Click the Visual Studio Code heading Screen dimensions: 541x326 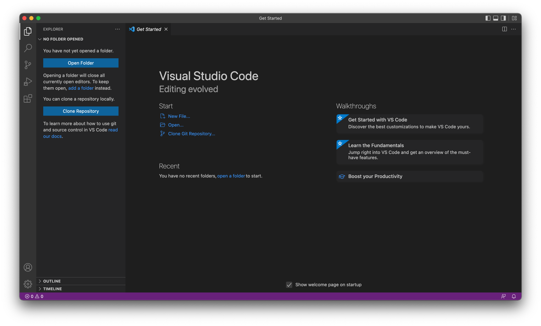[209, 76]
